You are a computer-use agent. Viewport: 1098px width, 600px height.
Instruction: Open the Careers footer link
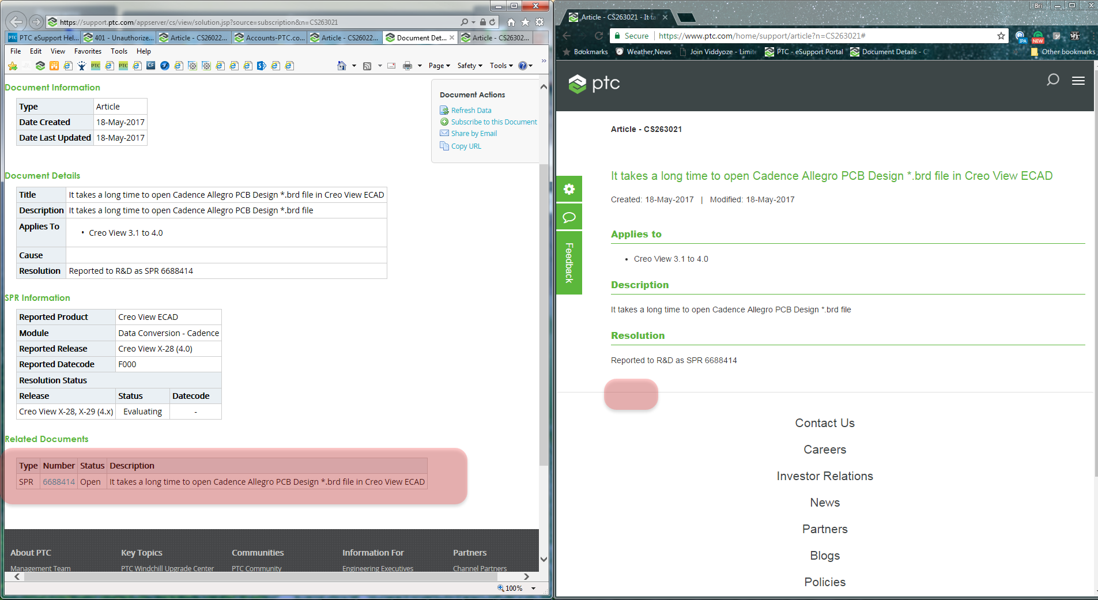[825, 450]
